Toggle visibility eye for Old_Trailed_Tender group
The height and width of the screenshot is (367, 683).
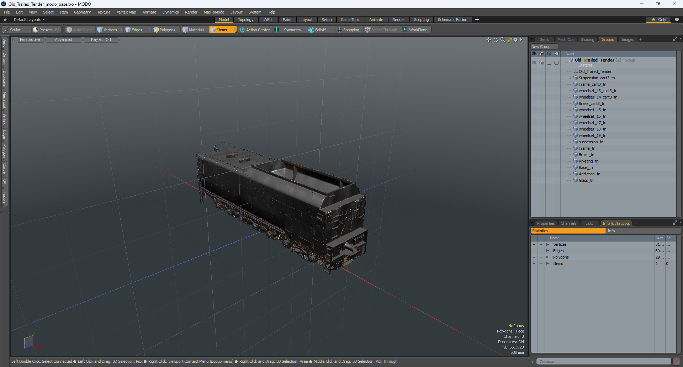pos(534,63)
